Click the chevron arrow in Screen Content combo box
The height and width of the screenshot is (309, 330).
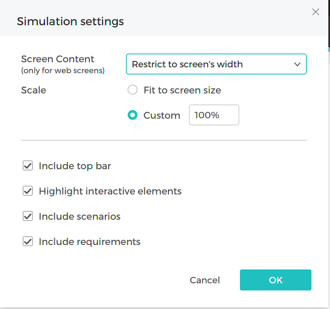(x=297, y=64)
